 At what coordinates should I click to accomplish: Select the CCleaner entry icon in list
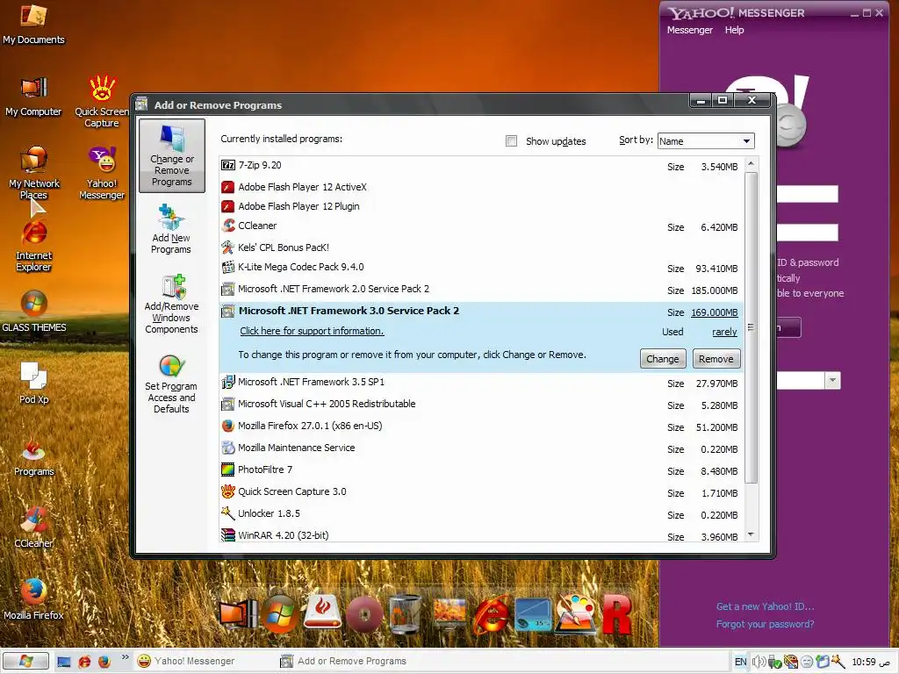pyautogui.click(x=228, y=226)
